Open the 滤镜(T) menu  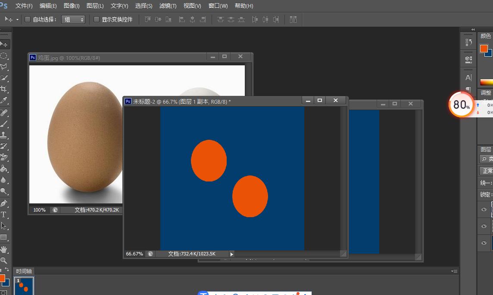click(x=168, y=6)
